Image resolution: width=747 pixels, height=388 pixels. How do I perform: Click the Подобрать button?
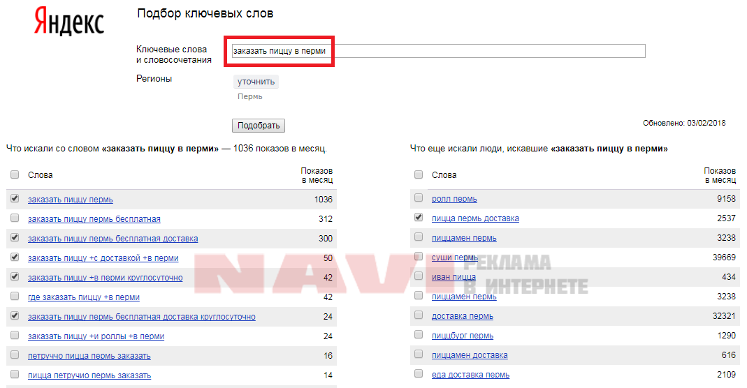pos(259,126)
